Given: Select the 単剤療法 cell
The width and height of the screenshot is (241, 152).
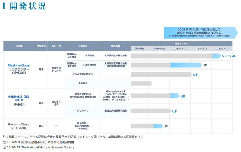Looking at the screenshot, I should click(x=90, y=56).
